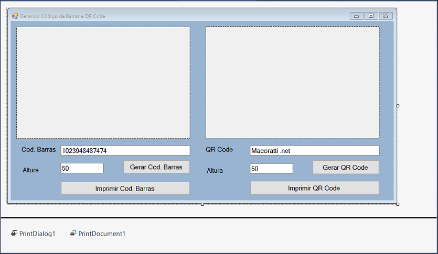The width and height of the screenshot is (438, 254).
Task: Click the PrintDialog1 component label
Action: (x=37, y=234)
